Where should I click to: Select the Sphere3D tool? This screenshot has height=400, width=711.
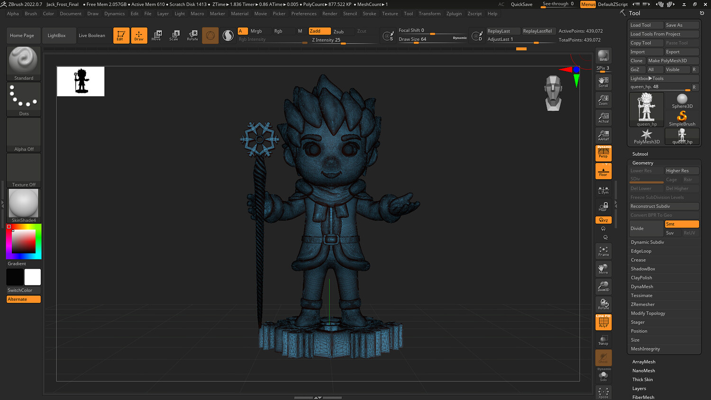[682, 101]
